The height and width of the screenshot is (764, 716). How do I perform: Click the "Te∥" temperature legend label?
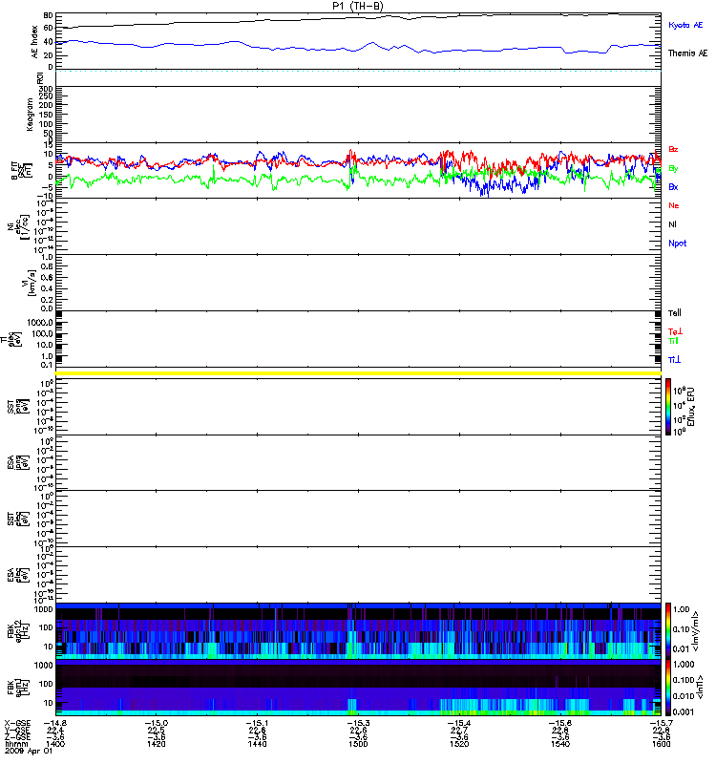tap(675, 313)
